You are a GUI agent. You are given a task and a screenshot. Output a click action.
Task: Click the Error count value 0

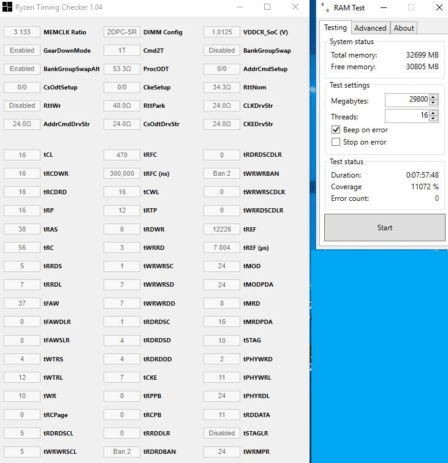(436, 198)
